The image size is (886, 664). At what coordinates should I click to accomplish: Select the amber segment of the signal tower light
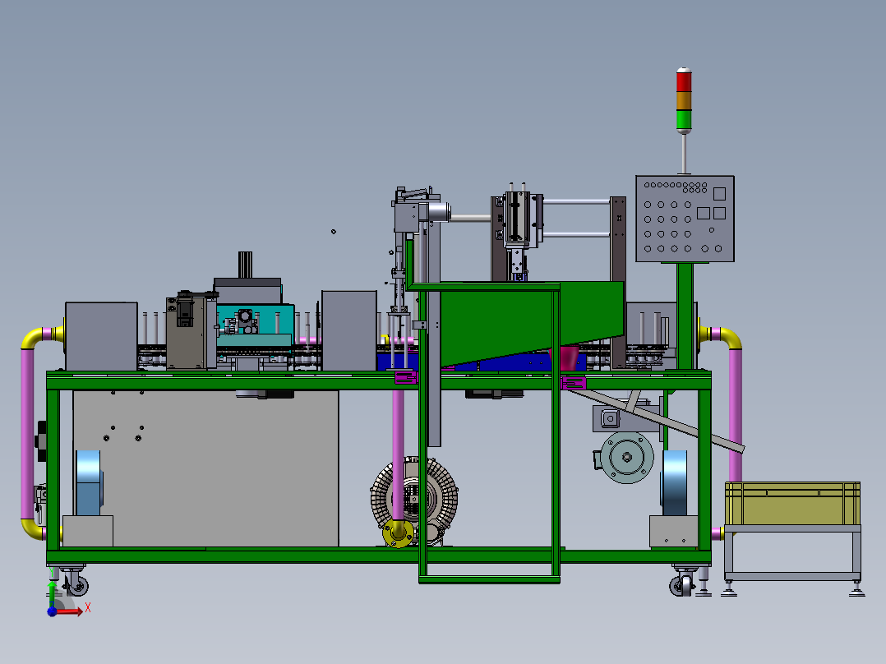pyautogui.click(x=684, y=100)
